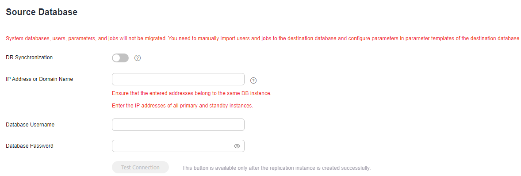The image size is (521, 176).
Task: Show password using the eye icon
Action: click(x=237, y=146)
